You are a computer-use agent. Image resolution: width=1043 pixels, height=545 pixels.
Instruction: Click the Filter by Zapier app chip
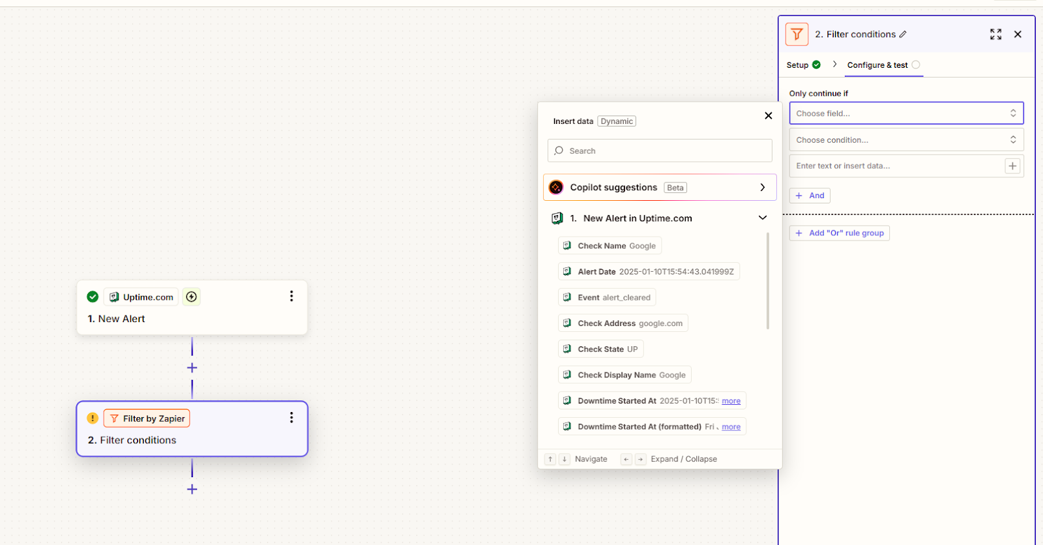click(x=147, y=418)
